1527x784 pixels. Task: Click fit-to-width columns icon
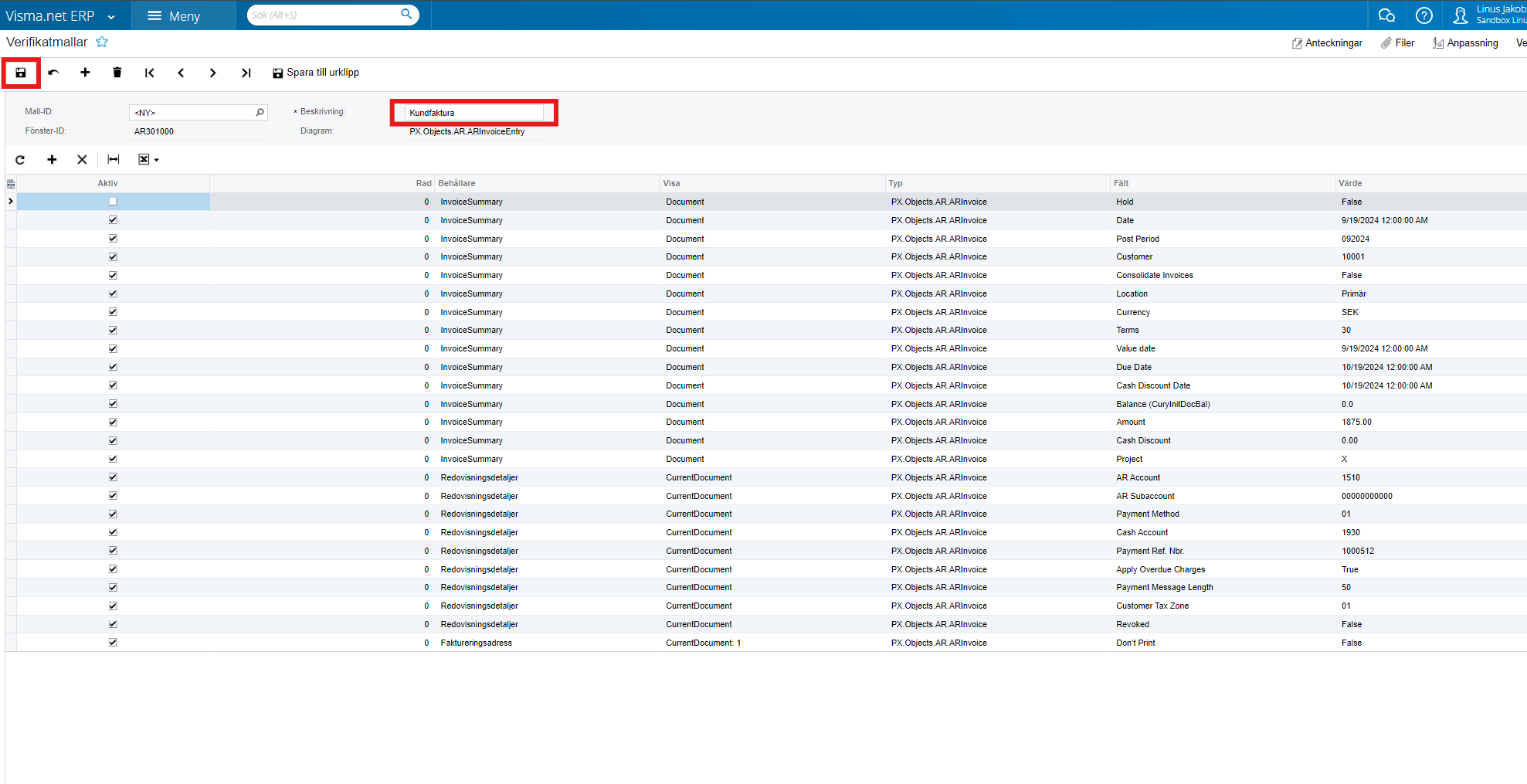pos(114,160)
